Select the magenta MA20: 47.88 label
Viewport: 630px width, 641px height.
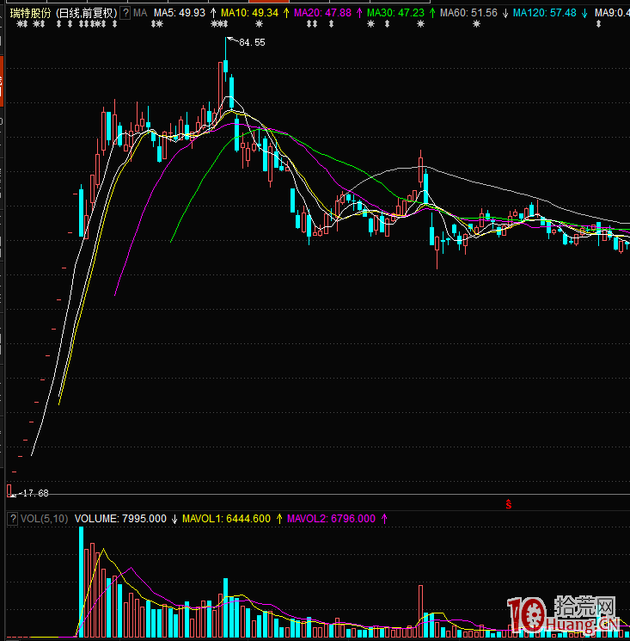pyautogui.click(x=322, y=13)
